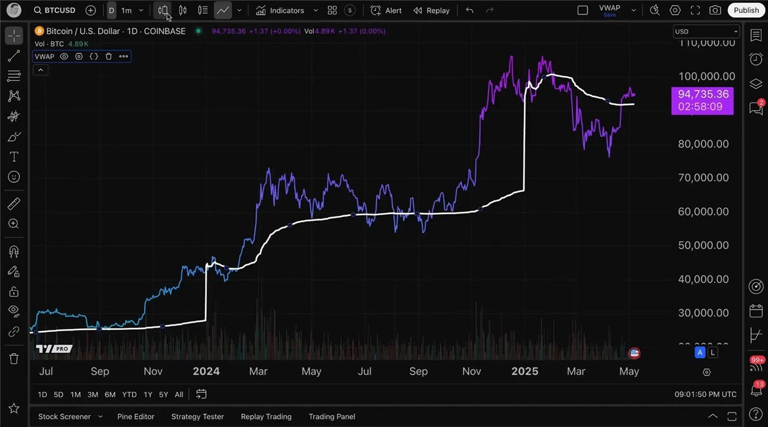The width and height of the screenshot is (768, 427).
Task: Switch to the Strategy Tester tab
Action: 197,416
